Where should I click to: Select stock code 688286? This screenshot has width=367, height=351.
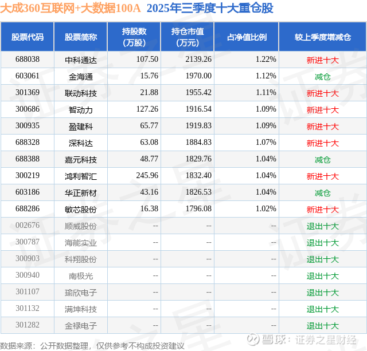point(28,208)
